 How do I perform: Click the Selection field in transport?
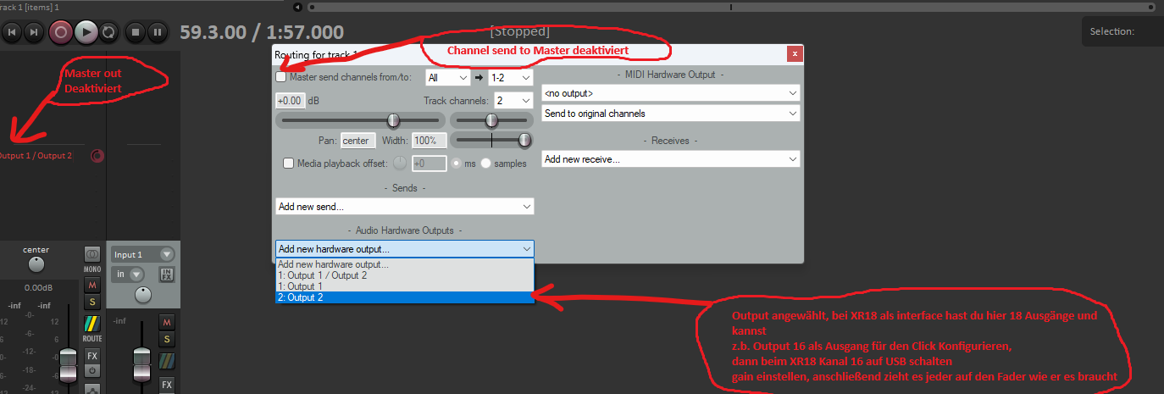(1123, 32)
